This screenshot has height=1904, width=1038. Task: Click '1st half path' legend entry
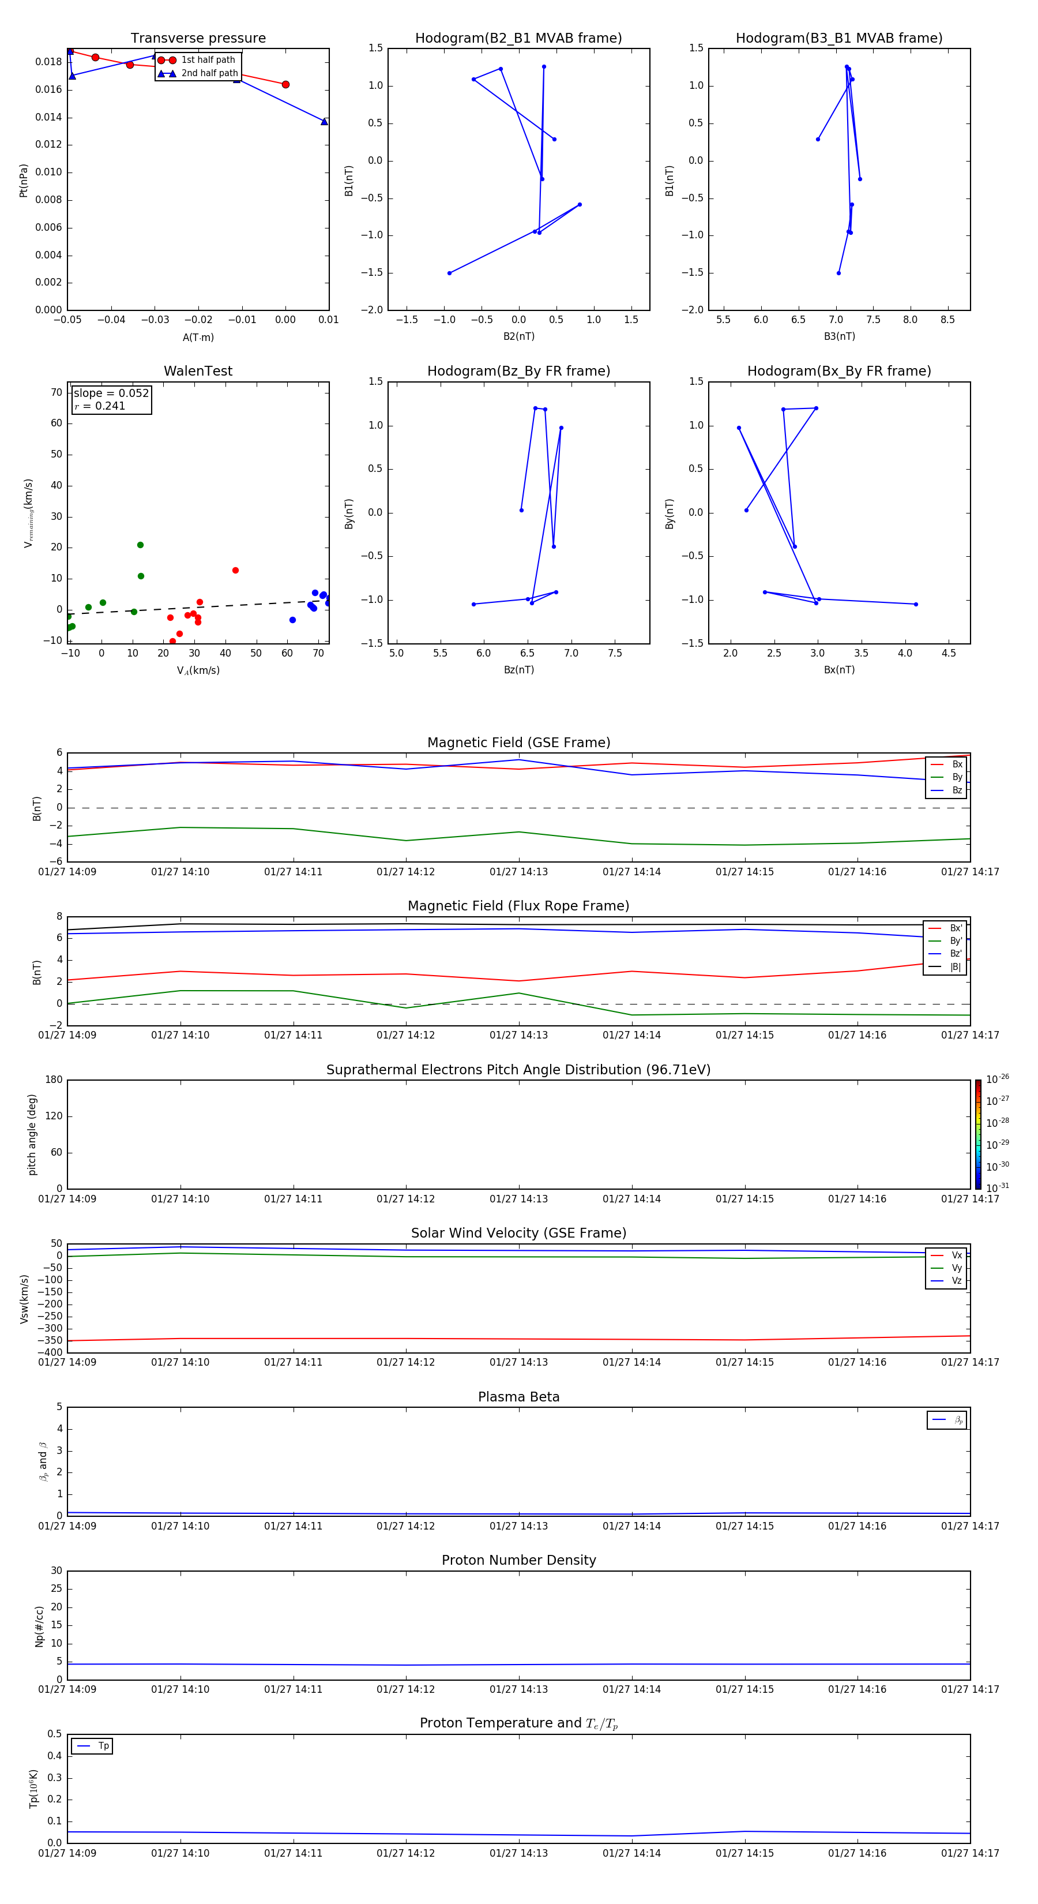coord(197,60)
